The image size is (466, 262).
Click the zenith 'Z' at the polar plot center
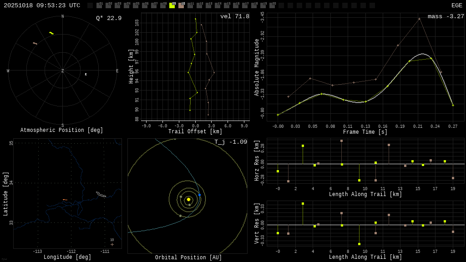tap(63, 71)
